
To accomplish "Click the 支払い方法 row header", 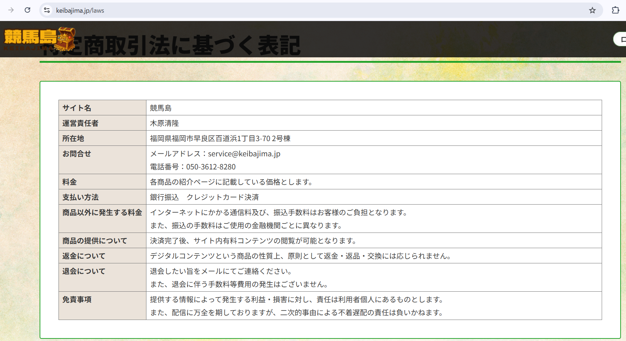I will pos(80,197).
